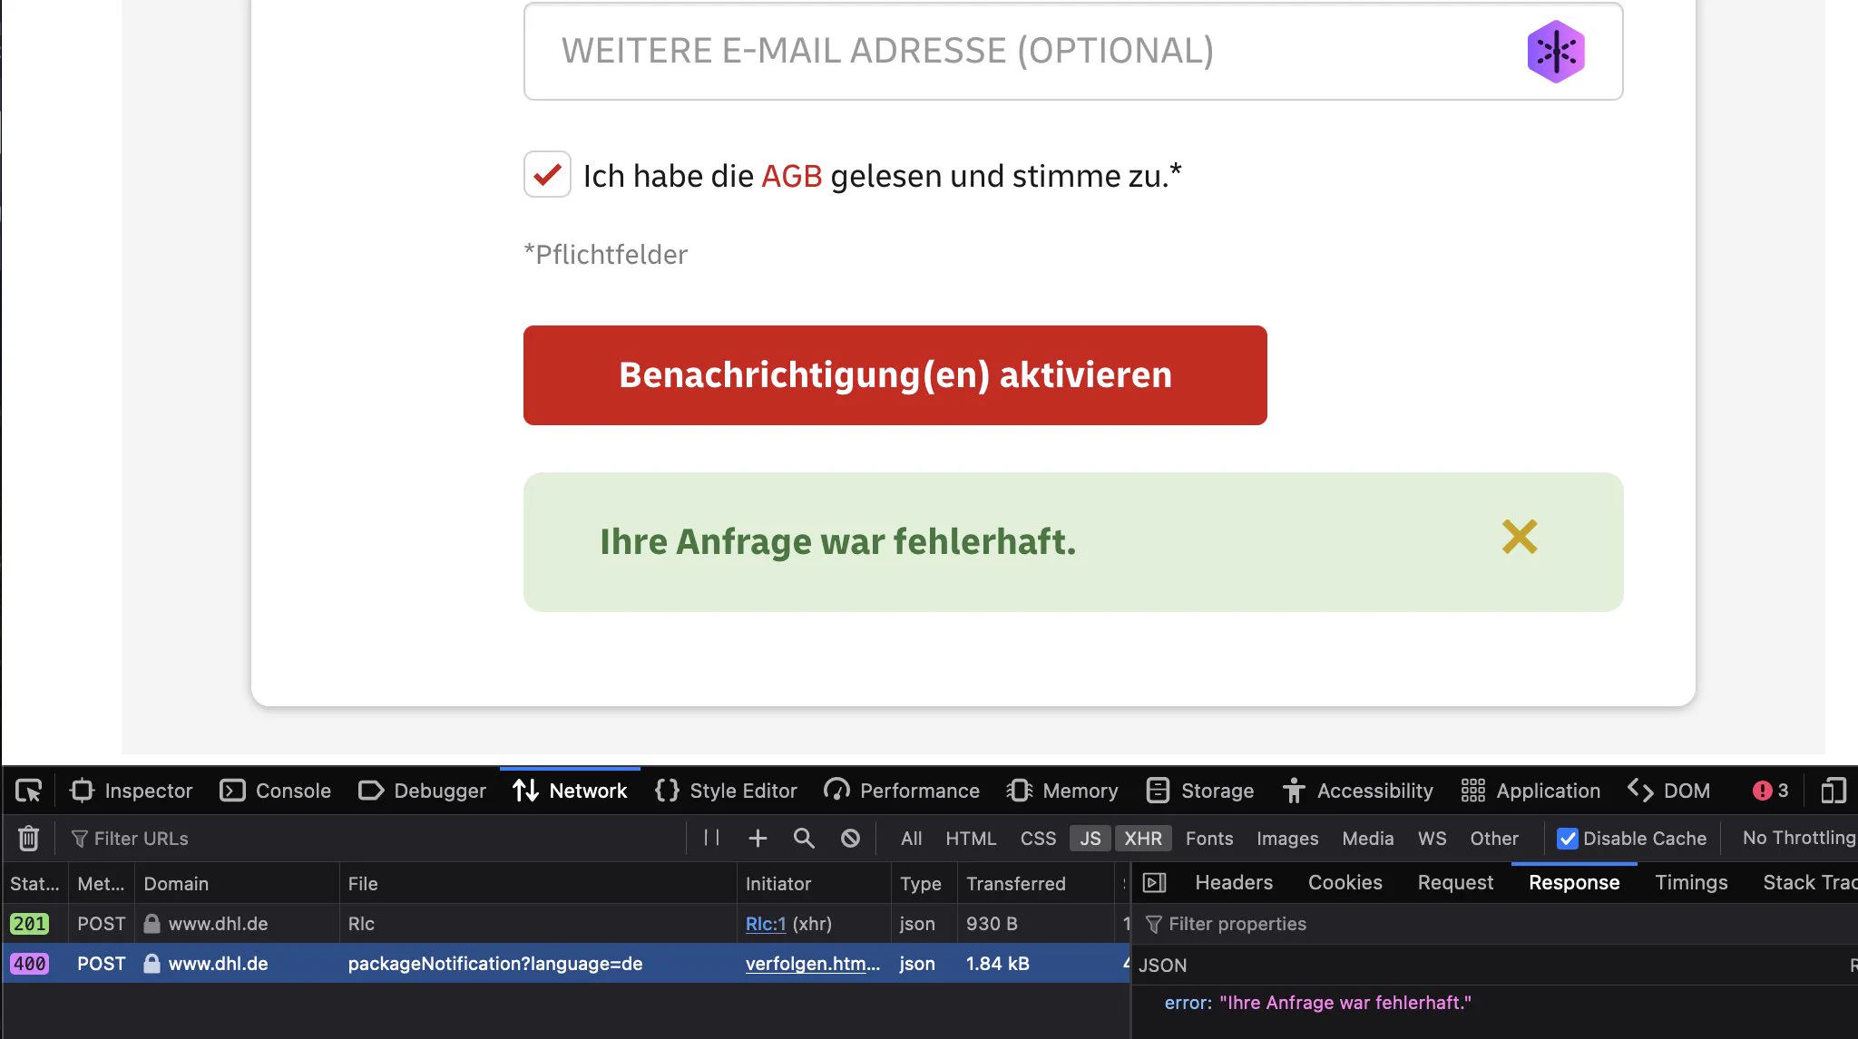1858x1039 pixels.
Task: Open Style Editor tab
Action: pyautogui.click(x=726, y=791)
